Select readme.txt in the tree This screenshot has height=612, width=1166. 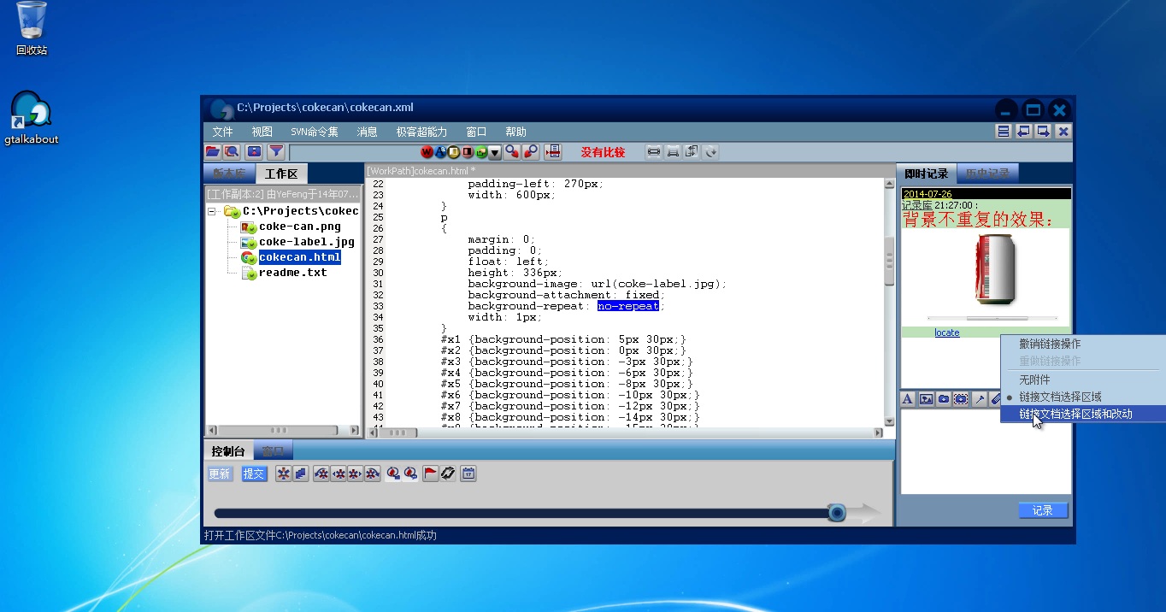[292, 273]
